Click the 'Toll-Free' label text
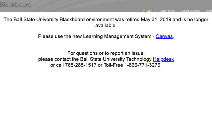 [x=113, y=65]
